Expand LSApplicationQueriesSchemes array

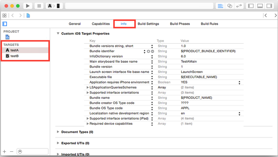[88, 88]
